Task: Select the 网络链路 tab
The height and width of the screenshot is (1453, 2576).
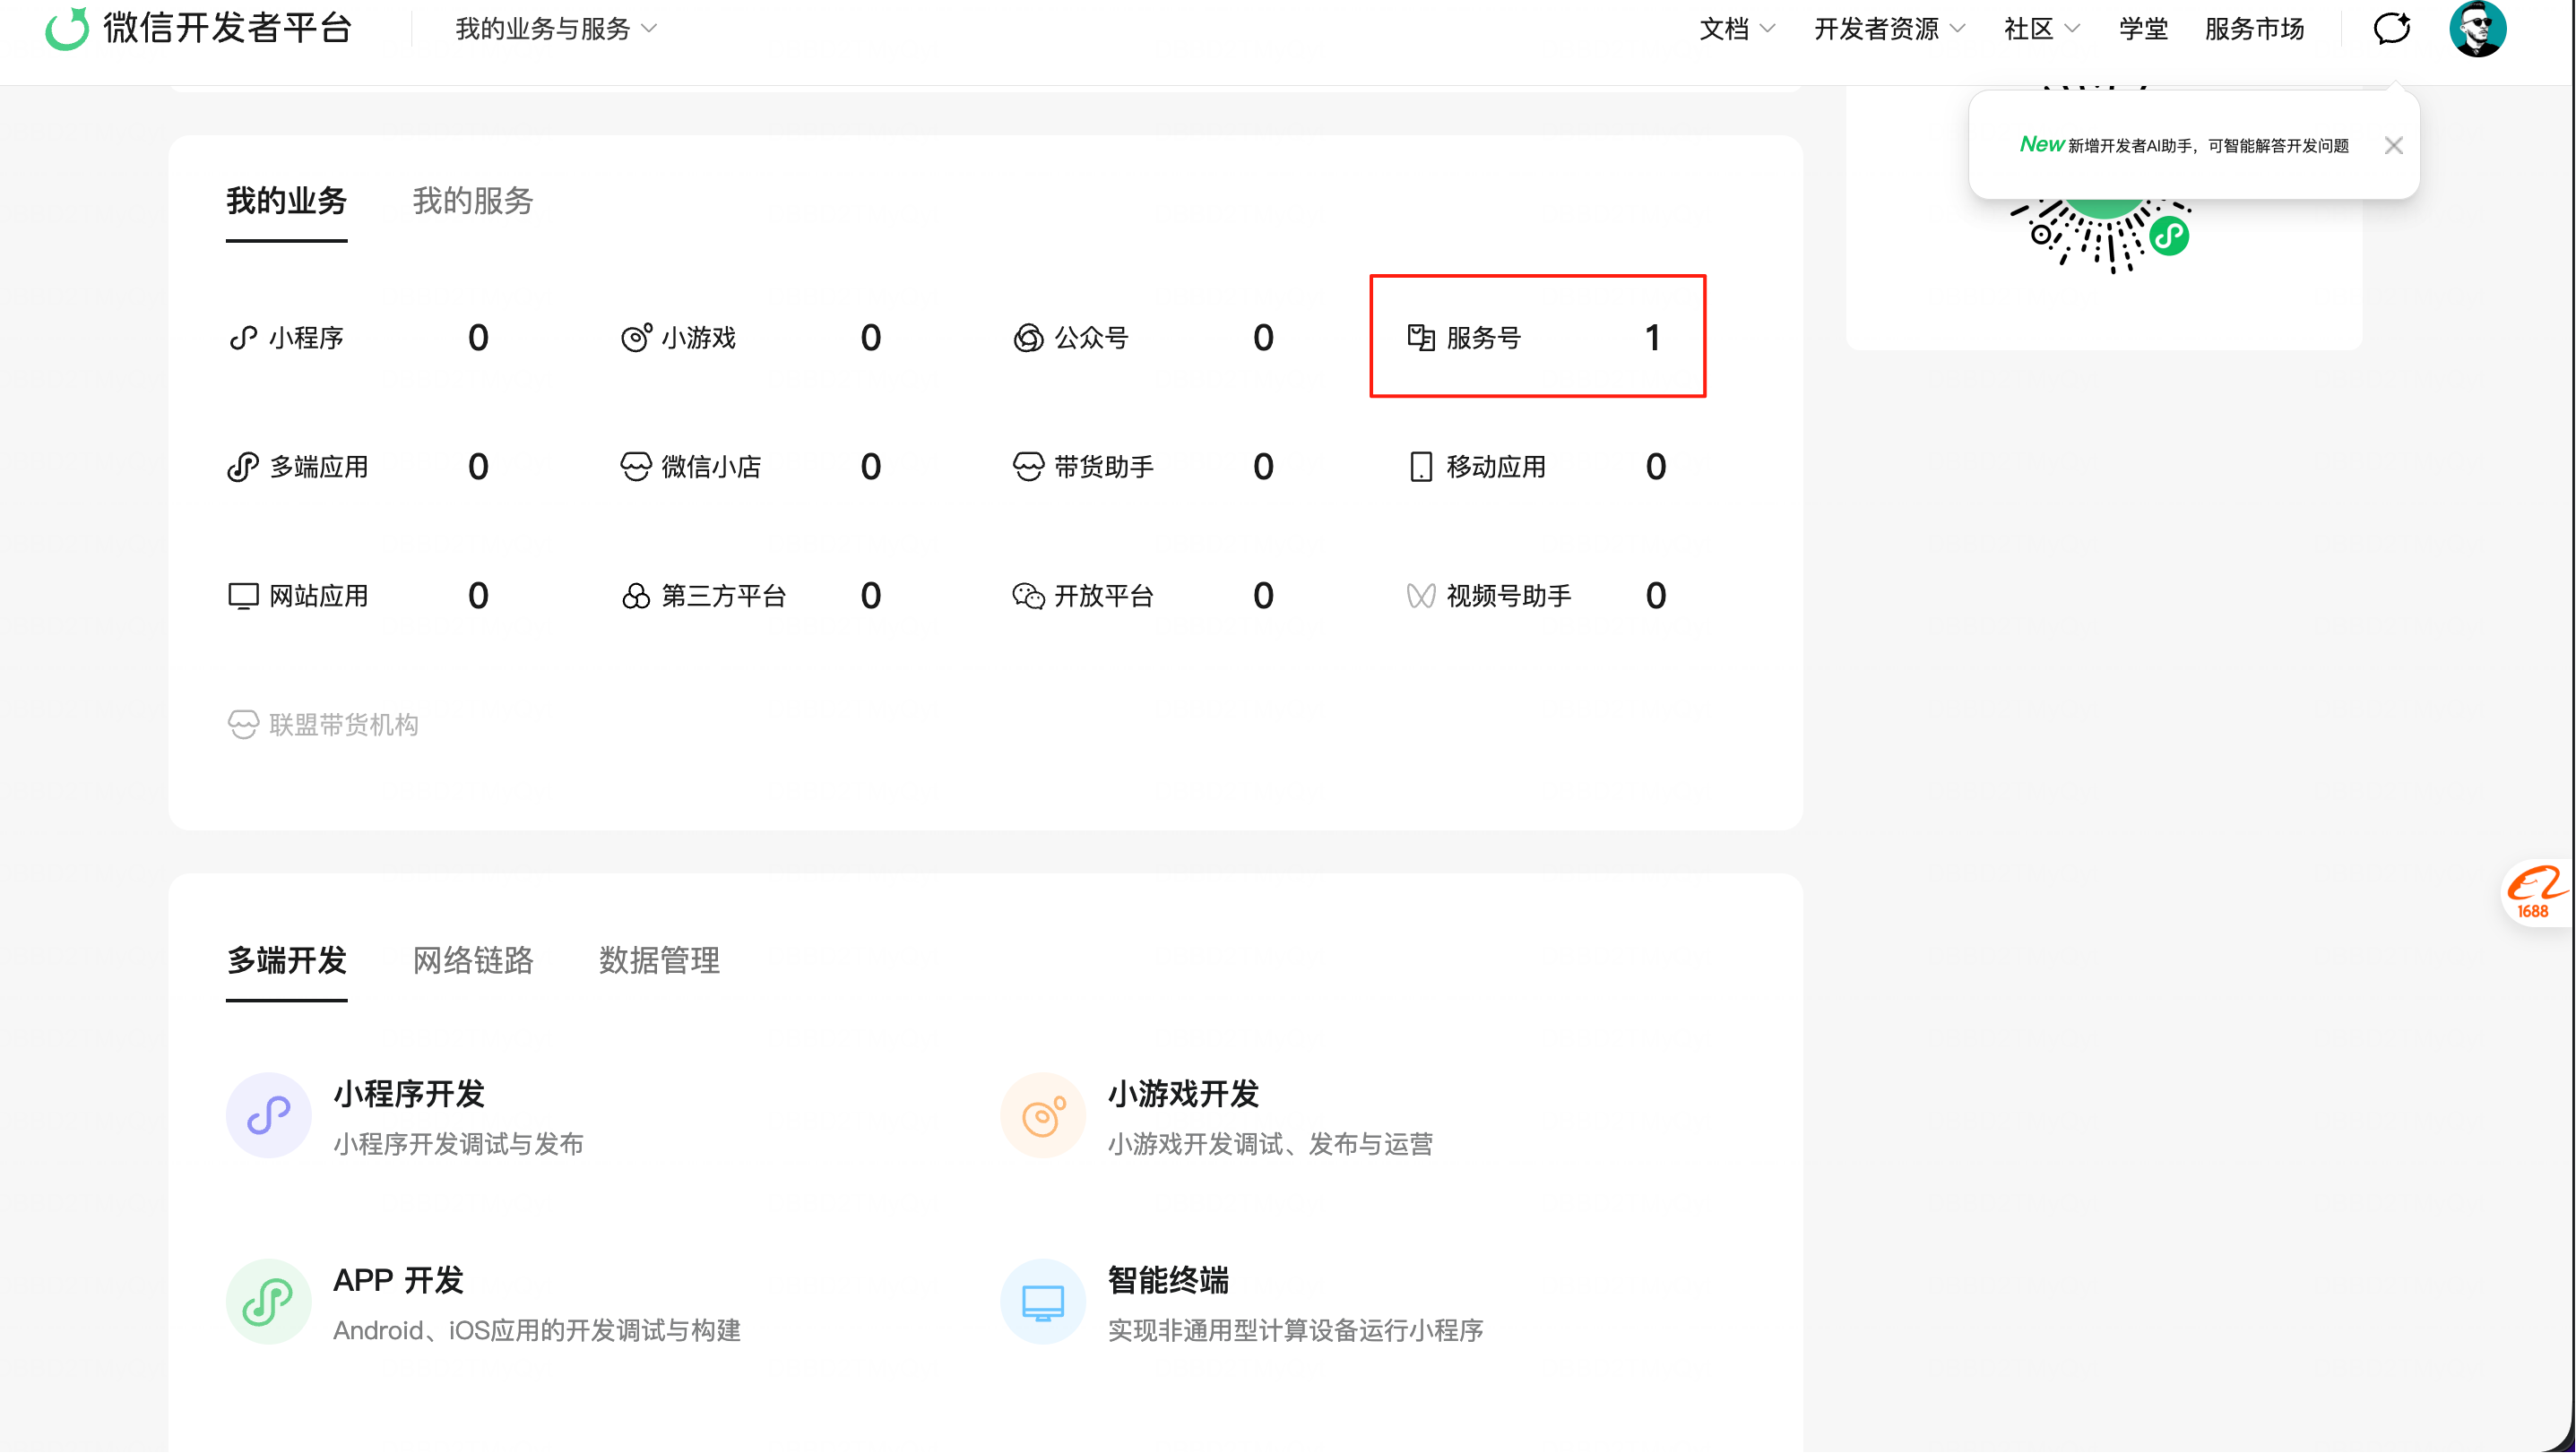Action: pos(473,960)
